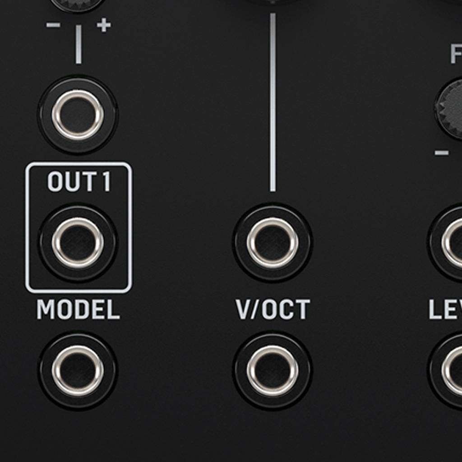Click the MODEL text label

click(x=78, y=310)
